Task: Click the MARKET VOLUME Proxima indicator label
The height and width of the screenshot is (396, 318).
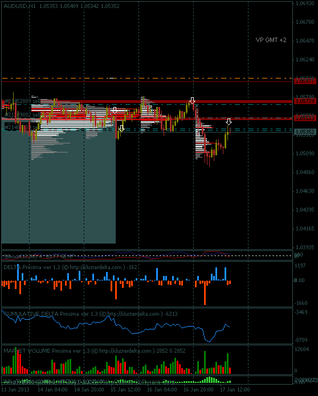Action: click(95, 350)
